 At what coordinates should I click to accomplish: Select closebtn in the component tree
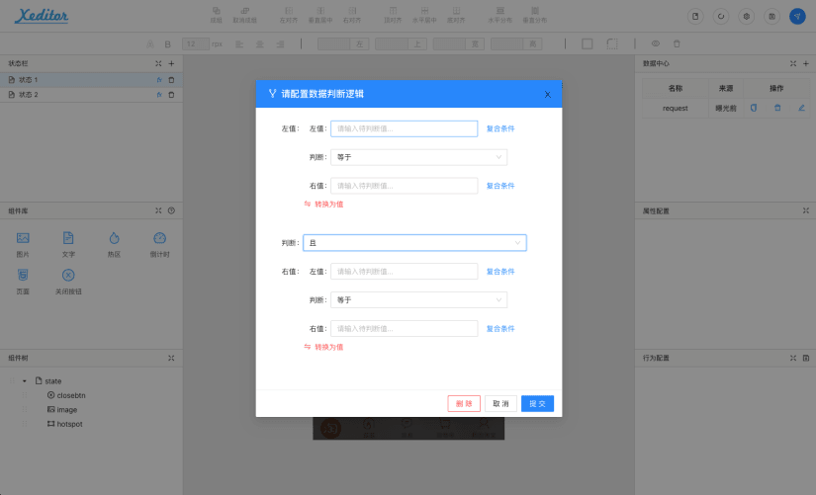(66, 395)
